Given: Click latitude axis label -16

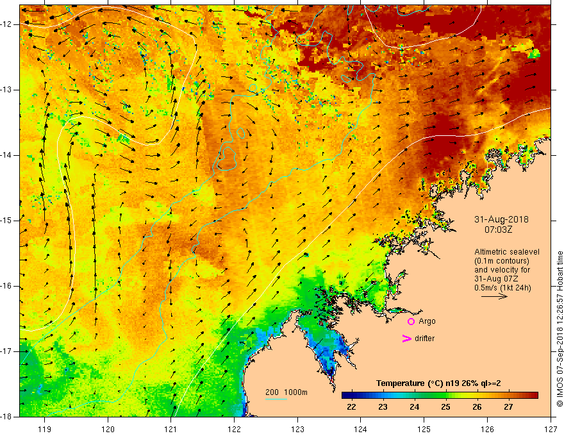Looking at the screenshot, I should 7,286.
